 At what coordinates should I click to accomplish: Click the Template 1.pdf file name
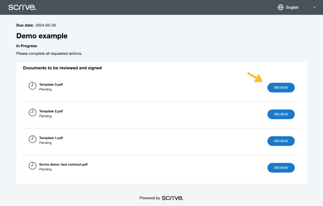tap(51, 138)
